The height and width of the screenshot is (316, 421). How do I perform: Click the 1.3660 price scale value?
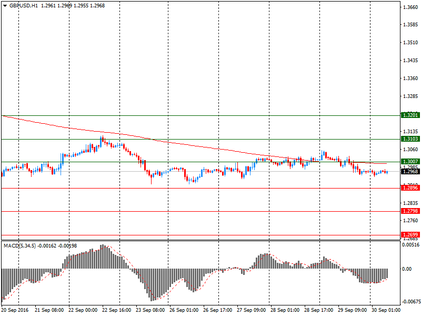410,7
